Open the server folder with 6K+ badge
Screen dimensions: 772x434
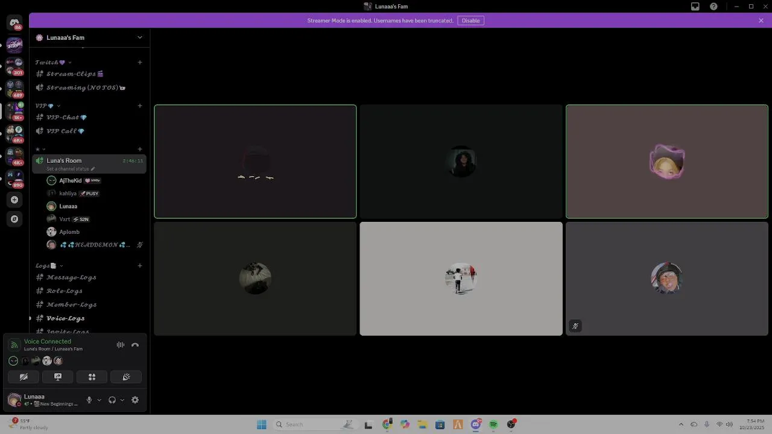pyautogui.click(x=14, y=133)
